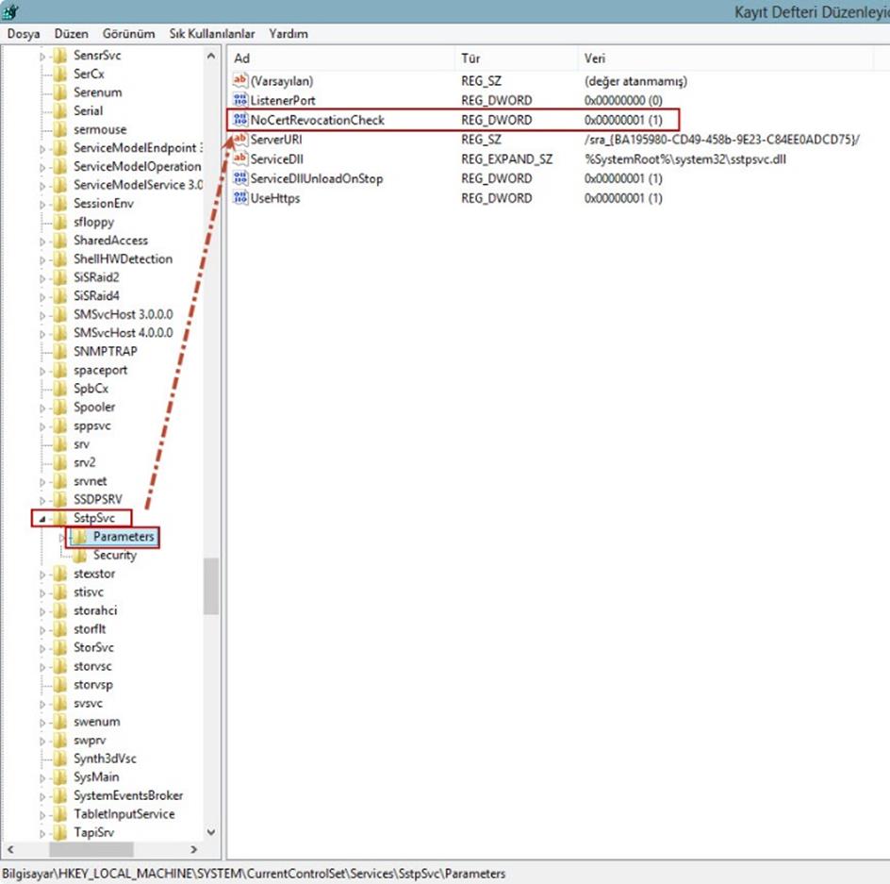Click the horizontal scroll right arrow
Image resolution: width=890 pixels, height=884 pixels.
(194, 849)
